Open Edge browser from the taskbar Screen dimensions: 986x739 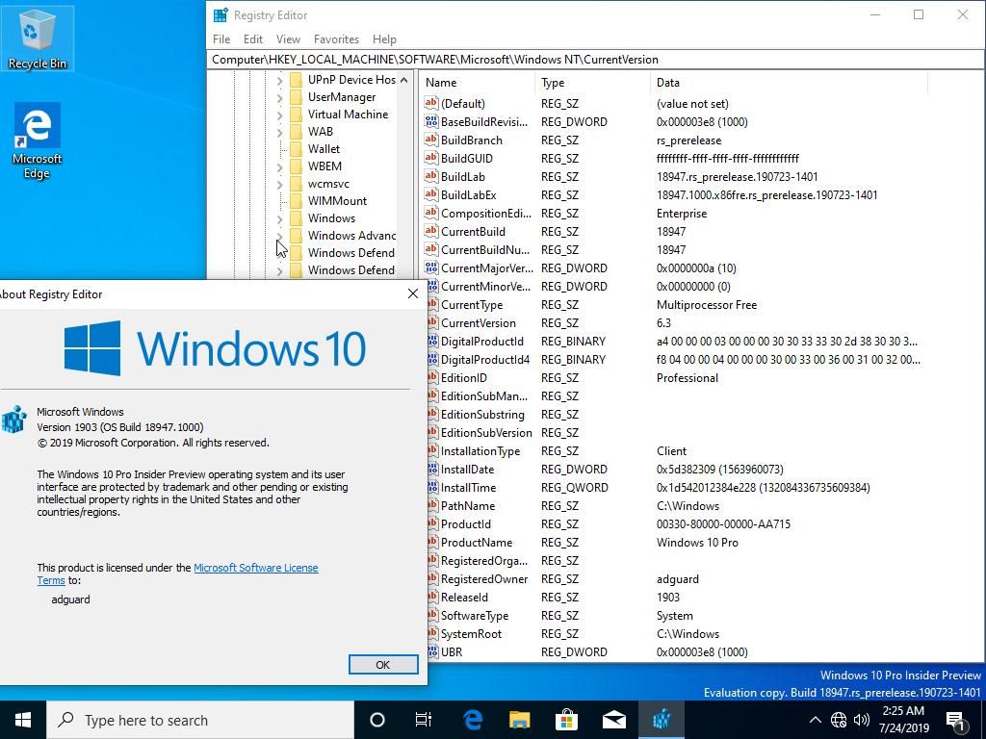pyautogui.click(x=472, y=720)
